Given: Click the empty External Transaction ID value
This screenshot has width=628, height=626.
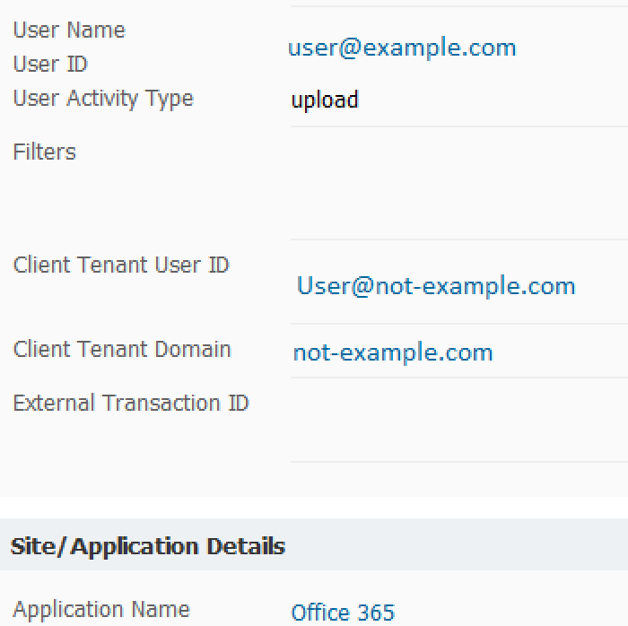Looking at the screenshot, I should 458,419.
